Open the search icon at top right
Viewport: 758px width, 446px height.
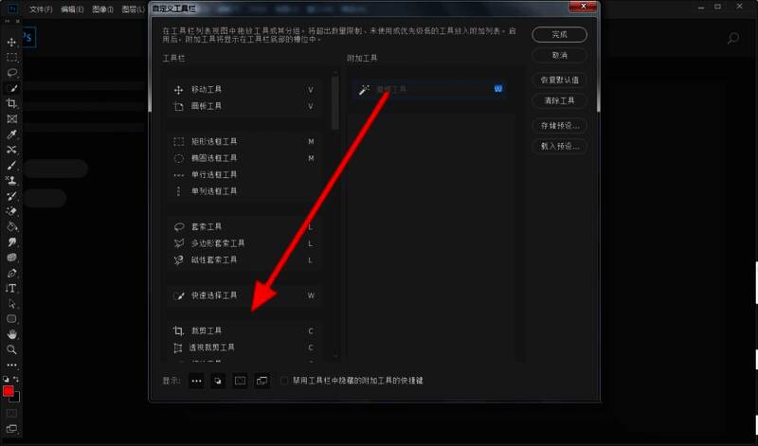(732, 38)
